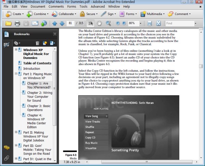This screenshot has height=166, width=205.
Task: Open the View menu
Action: pyautogui.click(x=24, y=6)
